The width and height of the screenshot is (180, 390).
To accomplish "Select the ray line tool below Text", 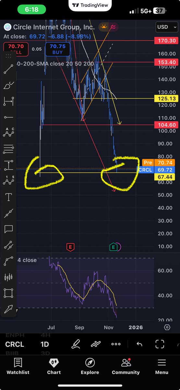I will [8, 213].
